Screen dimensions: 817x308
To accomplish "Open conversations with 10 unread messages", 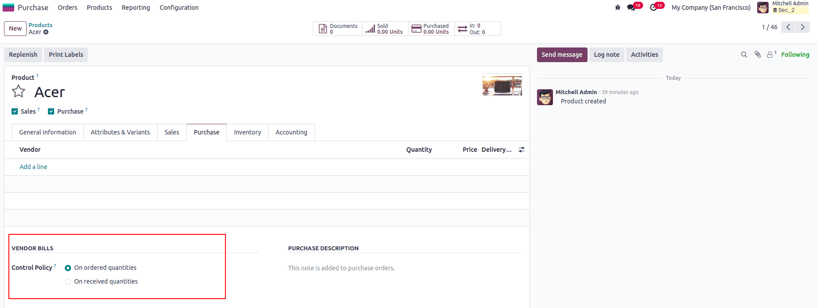I will 634,7.
